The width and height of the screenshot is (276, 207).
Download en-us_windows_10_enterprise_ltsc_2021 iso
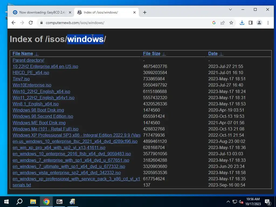click(x=75, y=141)
